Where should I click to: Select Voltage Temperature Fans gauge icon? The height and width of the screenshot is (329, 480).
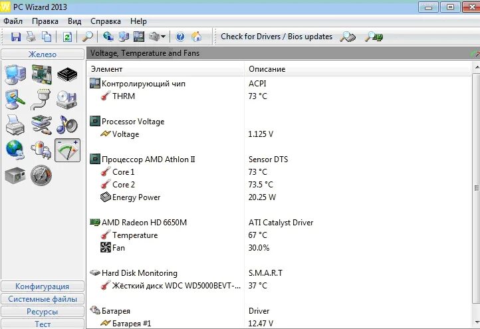(x=67, y=150)
